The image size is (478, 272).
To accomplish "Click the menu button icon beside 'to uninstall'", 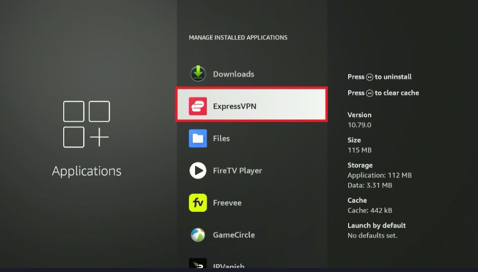I will point(369,77).
